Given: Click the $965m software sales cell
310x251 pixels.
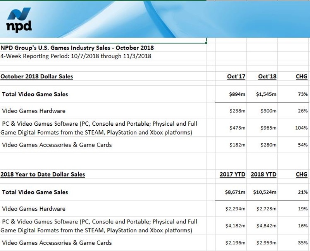Looking at the screenshot, I should coord(268,128).
